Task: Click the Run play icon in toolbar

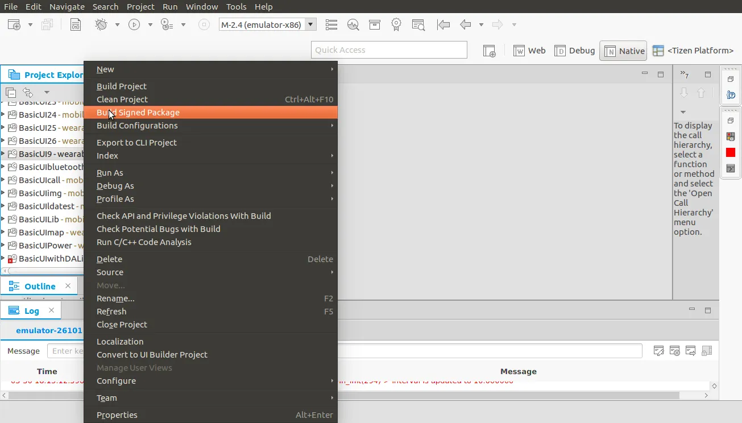Action: 134,24
